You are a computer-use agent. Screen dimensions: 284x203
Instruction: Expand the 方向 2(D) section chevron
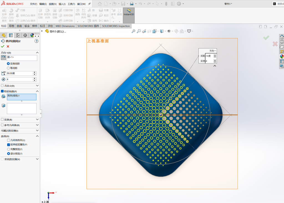[37, 86]
